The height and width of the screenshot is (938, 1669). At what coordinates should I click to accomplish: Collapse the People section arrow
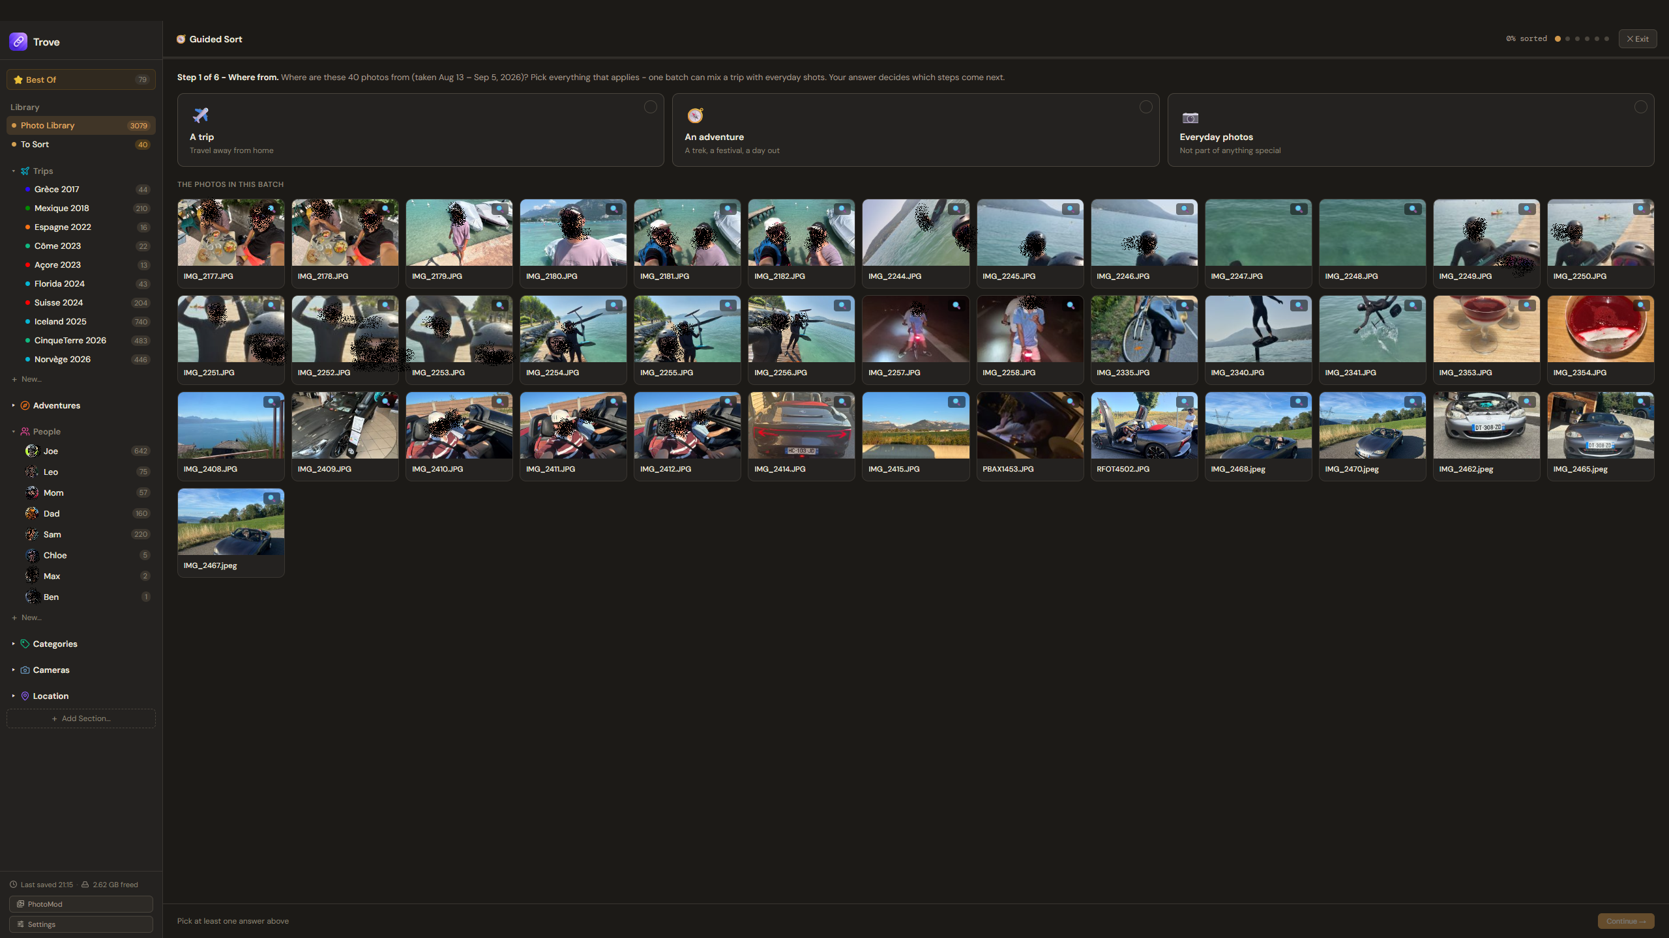13,431
